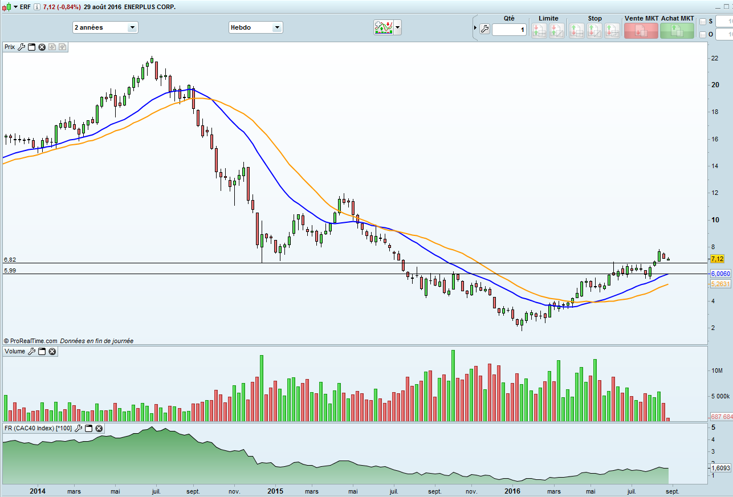Close the Prix panel
Image resolution: width=733 pixels, height=497 pixels.
(42, 47)
